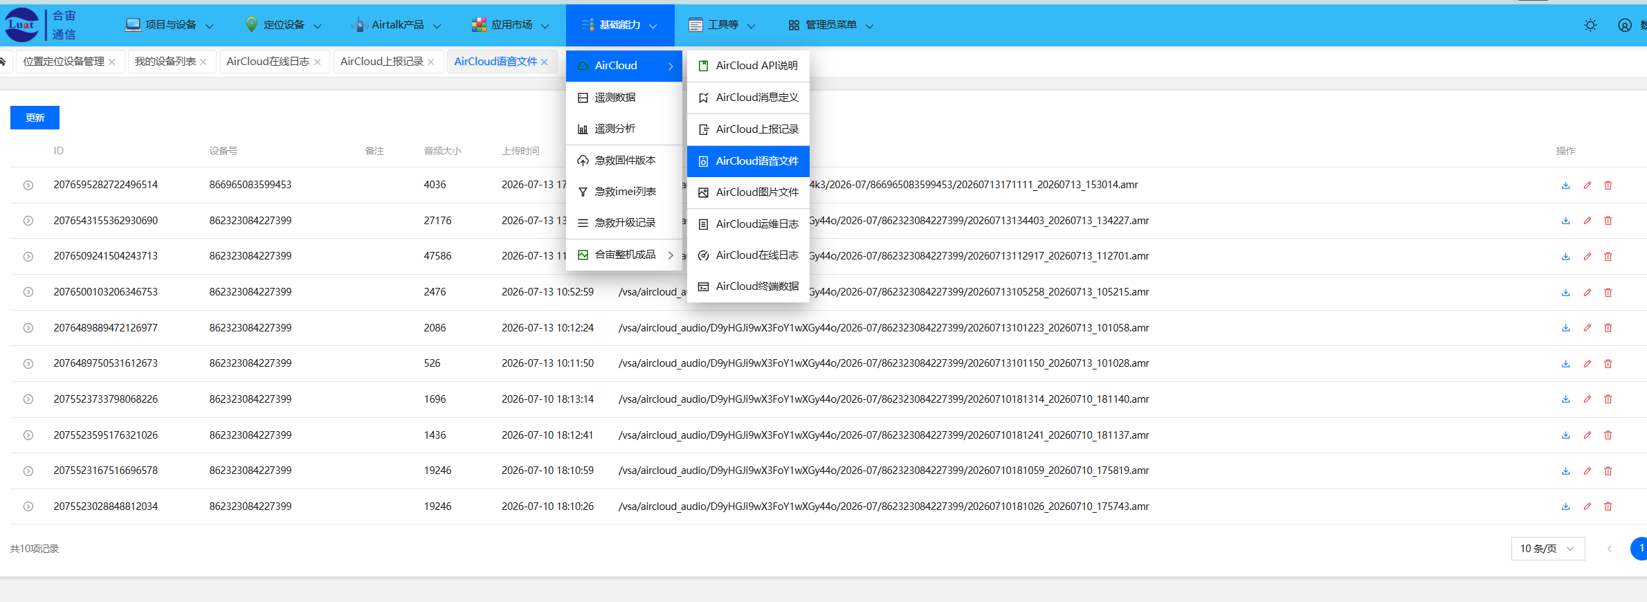The height and width of the screenshot is (602, 1647).
Task: Click the file path ending 20260710181026_20260710_175743.amr
Action: pyautogui.click(x=884, y=507)
